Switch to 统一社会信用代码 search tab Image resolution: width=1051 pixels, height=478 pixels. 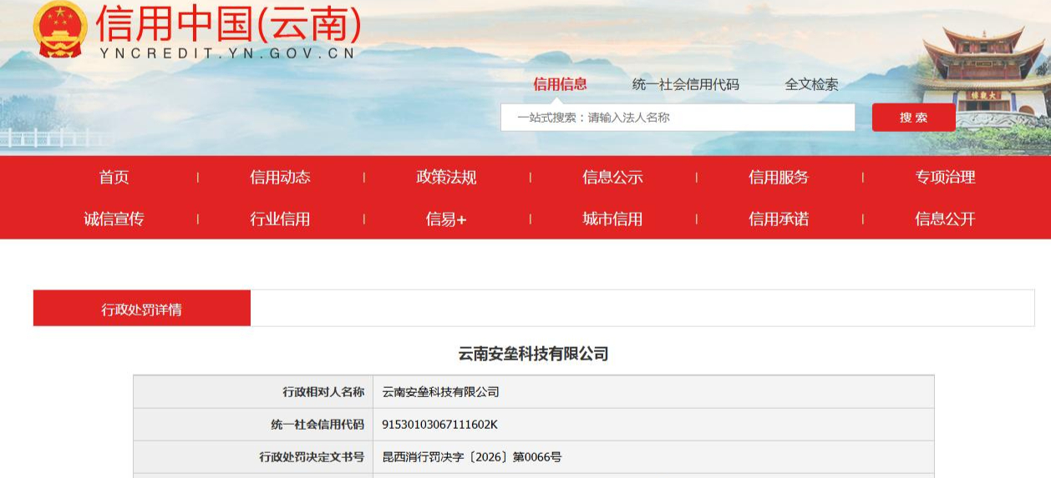click(685, 84)
